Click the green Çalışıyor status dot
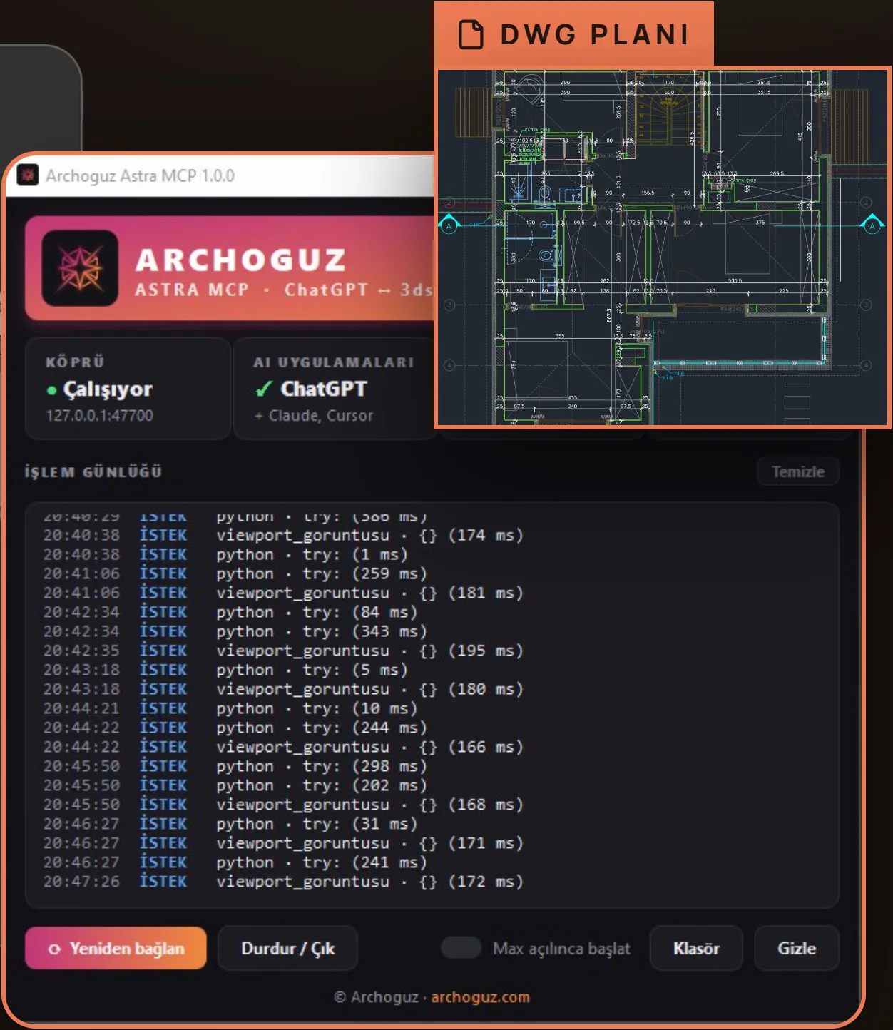 (x=51, y=390)
